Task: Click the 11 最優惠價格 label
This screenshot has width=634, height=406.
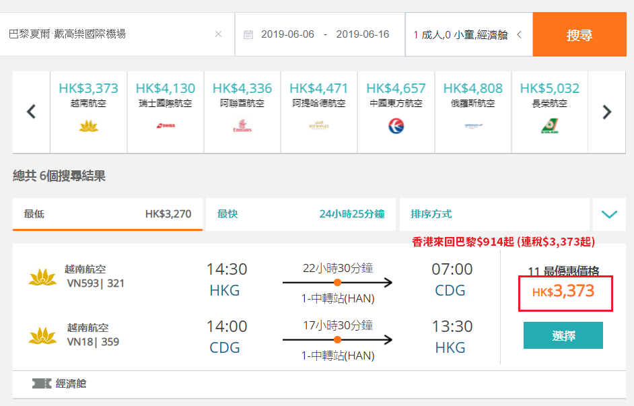Action: [563, 271]
